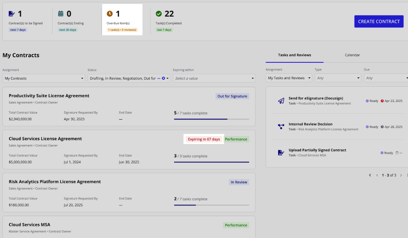Click the Jun 30, 2025 end date
Screen dimensions: 408x238
(129, 162)
